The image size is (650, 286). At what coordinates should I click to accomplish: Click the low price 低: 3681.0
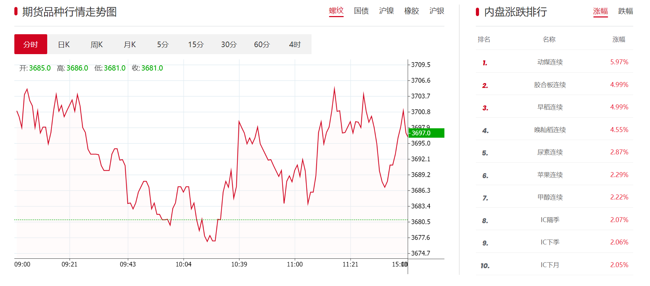click(110, 68)
